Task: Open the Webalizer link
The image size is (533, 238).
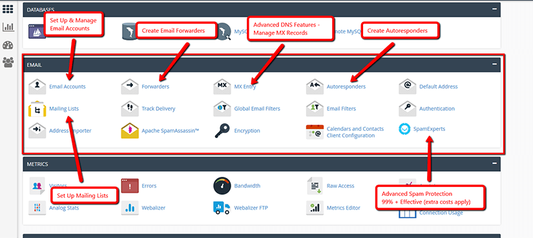Action: [153, 208]
